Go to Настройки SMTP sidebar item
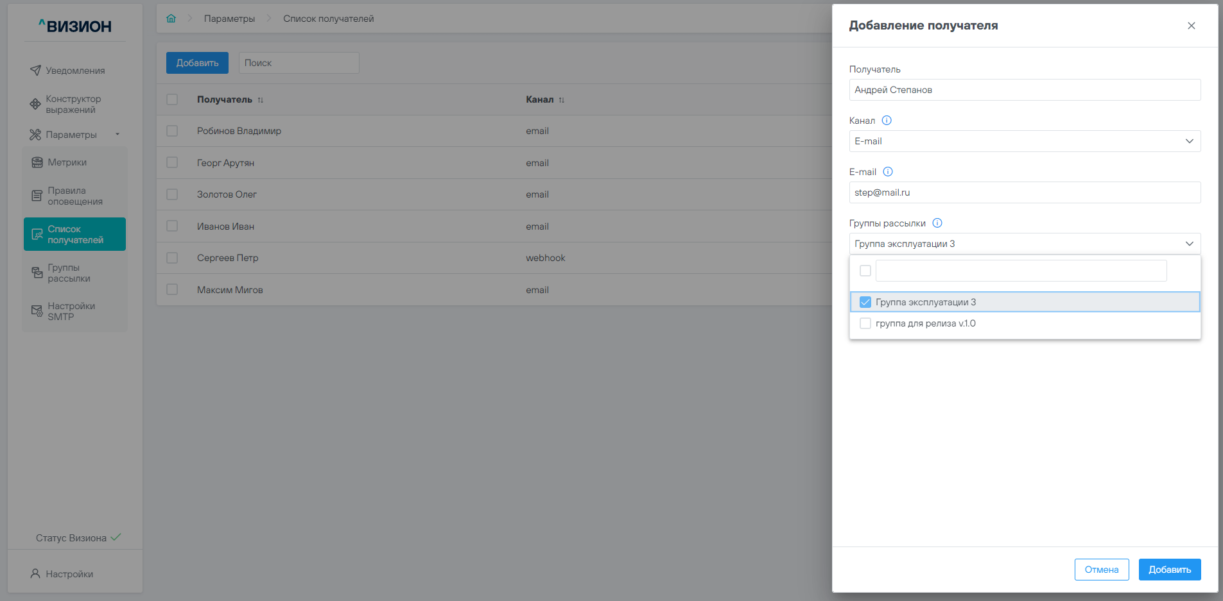 [71, 311]
